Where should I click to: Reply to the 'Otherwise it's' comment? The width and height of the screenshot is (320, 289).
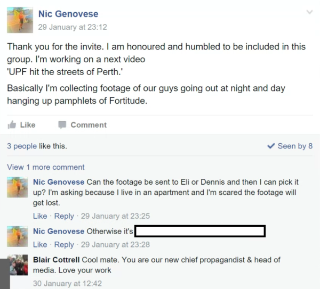coord(64,245)
